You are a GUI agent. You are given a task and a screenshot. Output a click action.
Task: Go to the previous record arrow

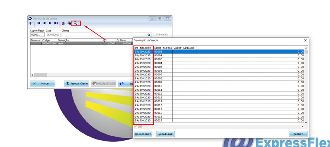click(44, 23)
